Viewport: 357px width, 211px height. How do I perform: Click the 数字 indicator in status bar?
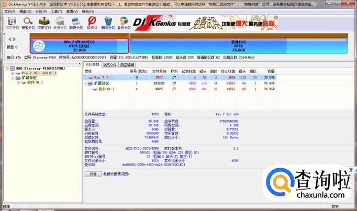[x=335, y=206]
